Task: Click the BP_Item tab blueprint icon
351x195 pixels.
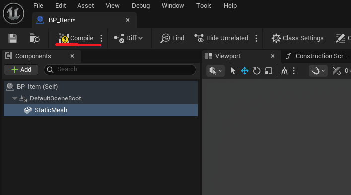Action: pyautogui.click(x=40, y=20)
